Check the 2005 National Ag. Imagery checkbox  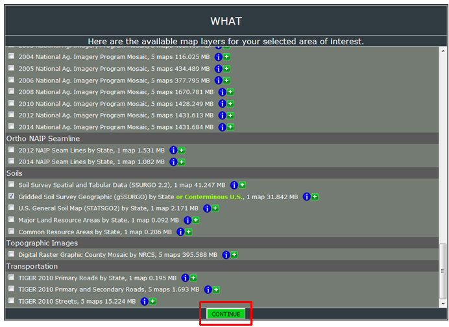11,68
